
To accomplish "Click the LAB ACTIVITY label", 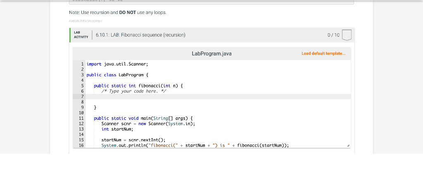I will [81, 35].
